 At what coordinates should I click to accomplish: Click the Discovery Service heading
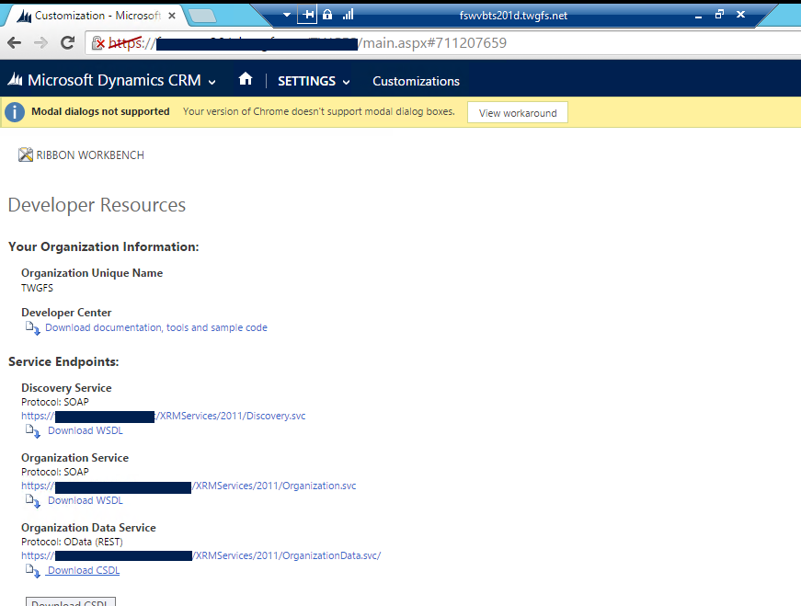[x=66, y=388]
